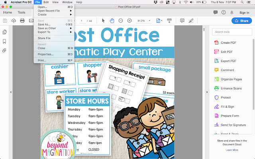This screenshot has width=255, height=159.
Task: Open the Create PDF tool
Action: pyautogui.click(x=228, y=43)
